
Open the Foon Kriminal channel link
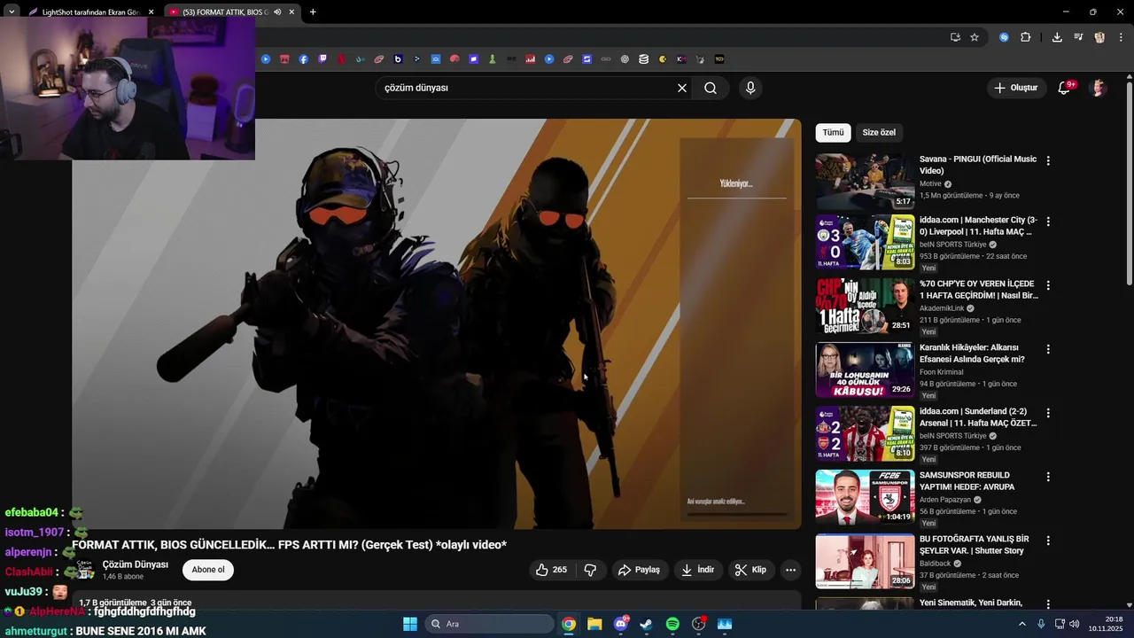coord(941,372)
